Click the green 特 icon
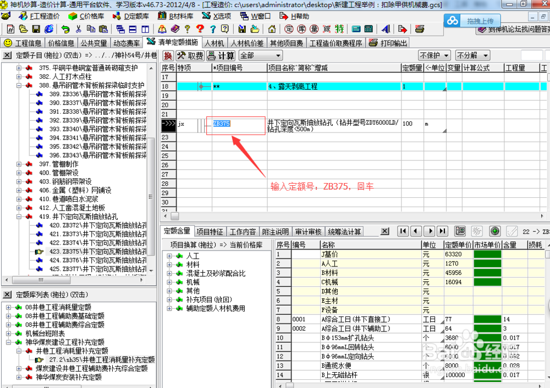 click(339, 29)
